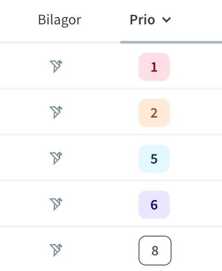Expand the Prio sort chevron

(x=166, y=20)
